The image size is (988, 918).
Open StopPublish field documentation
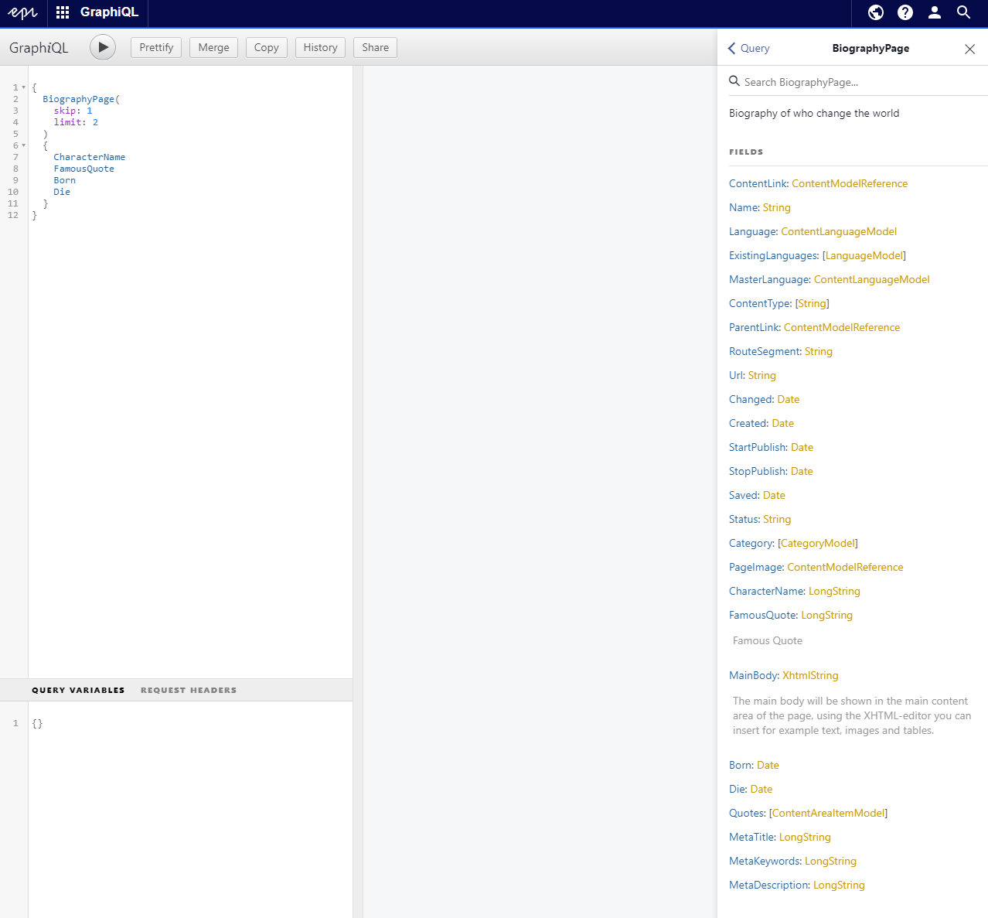click(757, 471)
